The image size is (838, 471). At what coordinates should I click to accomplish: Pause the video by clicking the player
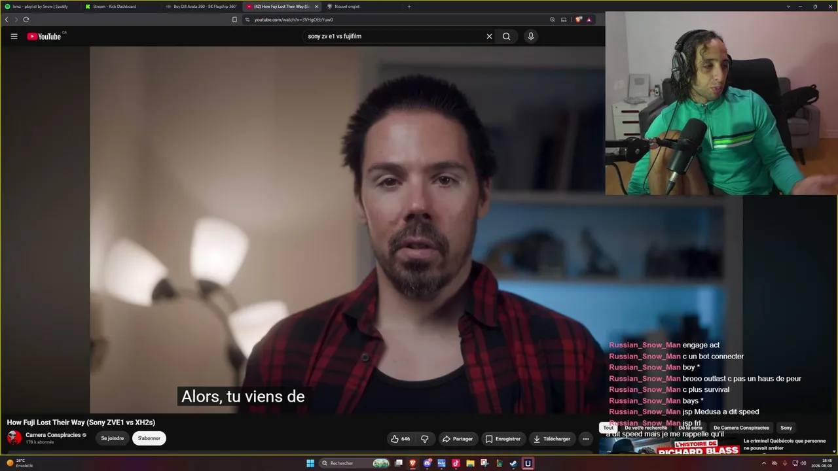pyautogui.click(x=347, y=229)
